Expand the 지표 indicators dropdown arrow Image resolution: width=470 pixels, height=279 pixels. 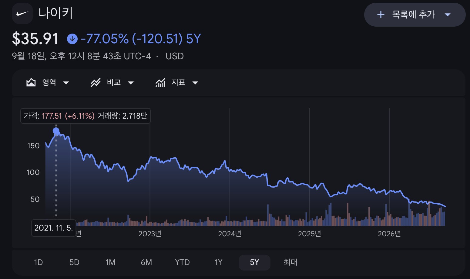[195, 83]
